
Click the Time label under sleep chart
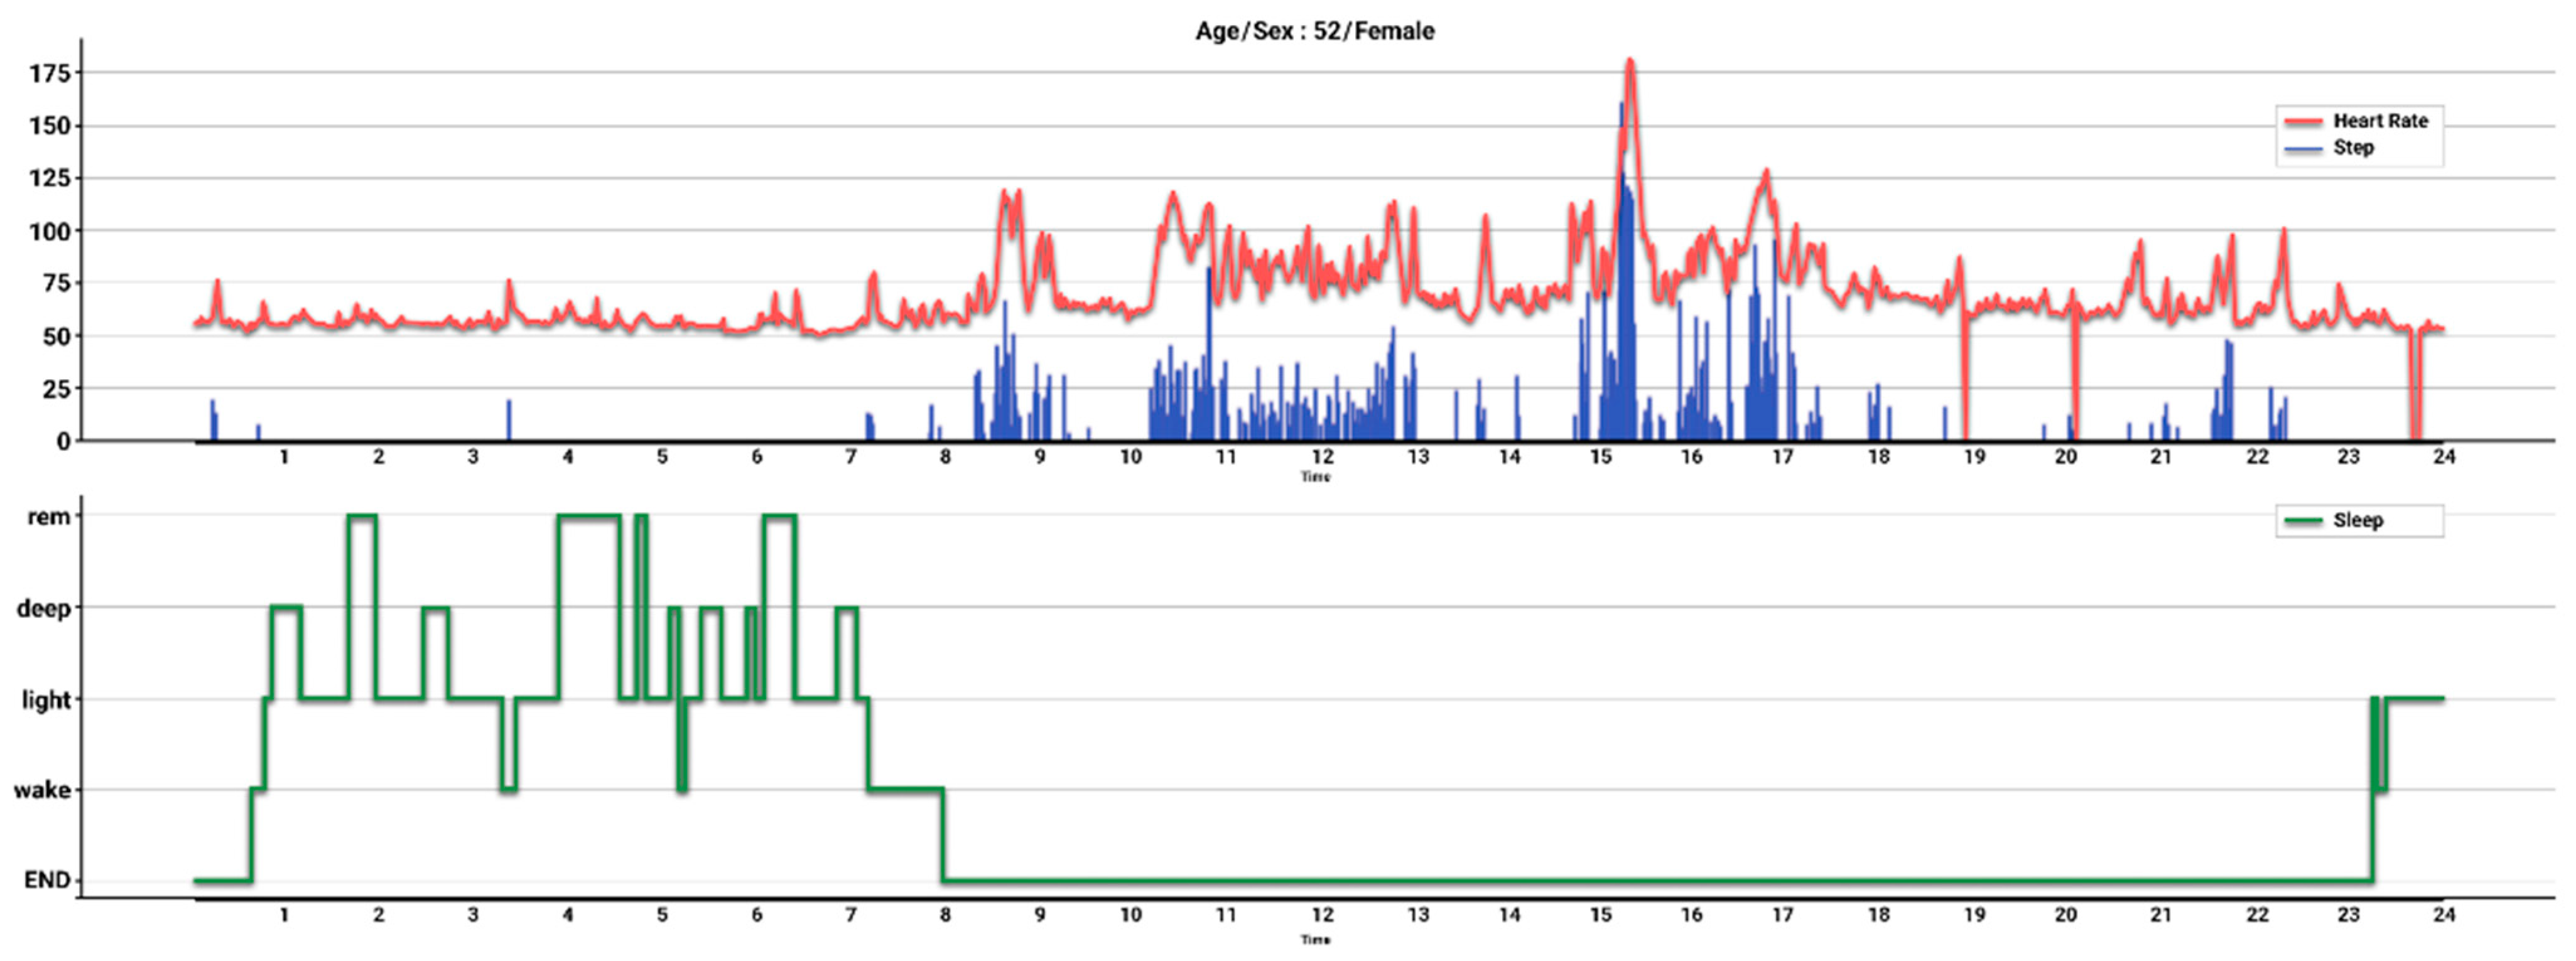click(x=1315, y=940)
